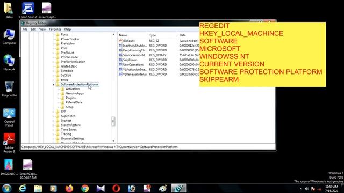Viewport: 344px width, 193px height.
Task: Open the Control Panel desktop icon
Action: coord(9,117)
